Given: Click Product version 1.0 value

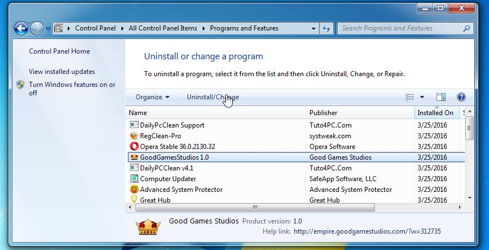Looking at the screenshot, I should click(298, 221).
